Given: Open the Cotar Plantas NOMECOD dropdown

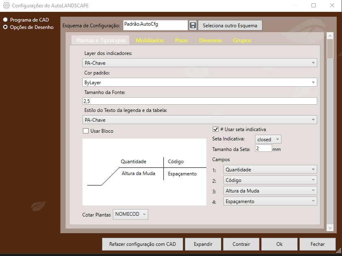Looking at the screenshot, I should [130, 214].
